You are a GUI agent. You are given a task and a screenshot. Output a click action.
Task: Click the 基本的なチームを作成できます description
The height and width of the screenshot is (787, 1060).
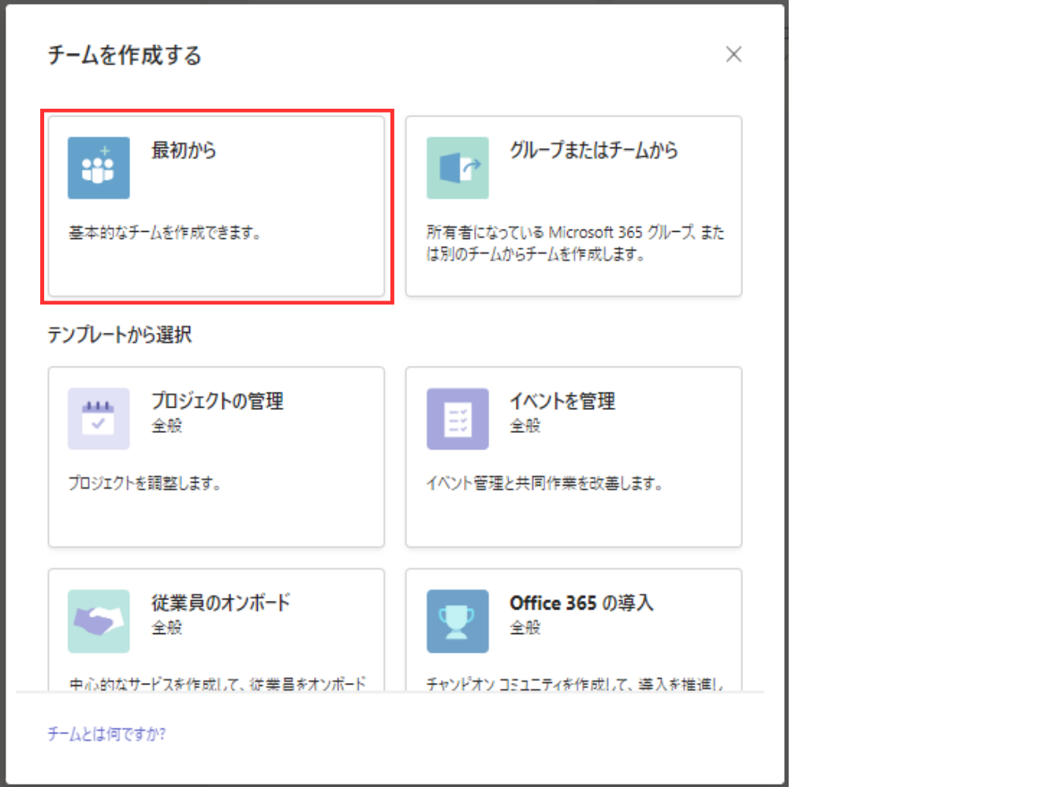[x=165, y=233]
